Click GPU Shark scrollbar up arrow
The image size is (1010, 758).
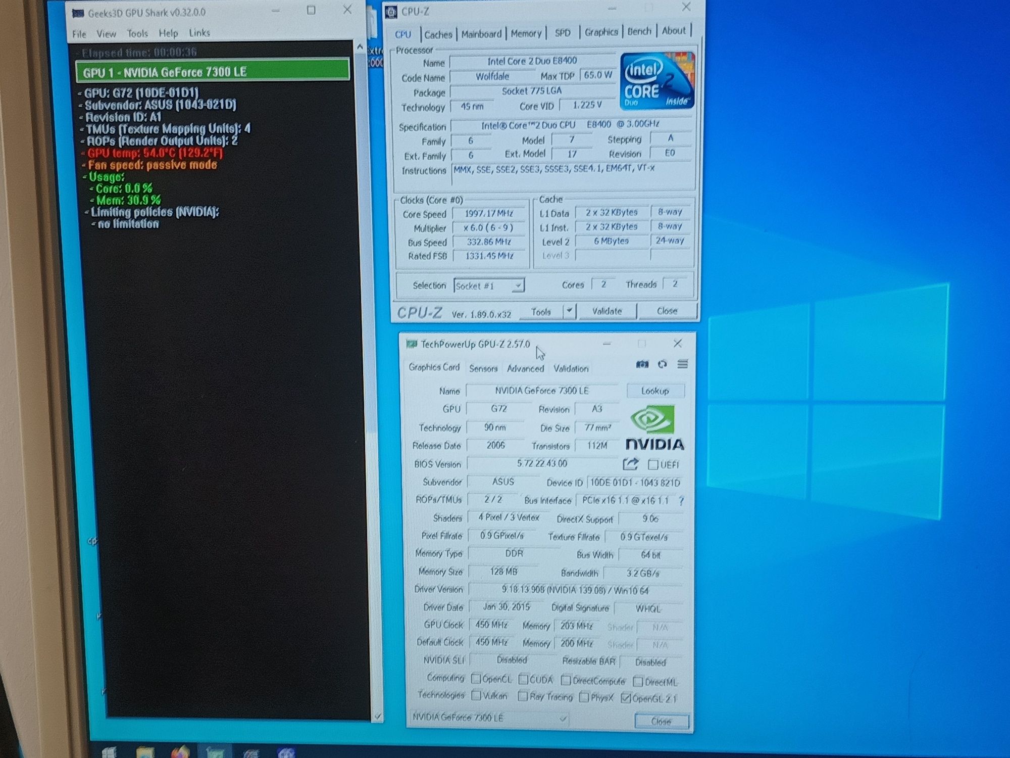(360, 46)
